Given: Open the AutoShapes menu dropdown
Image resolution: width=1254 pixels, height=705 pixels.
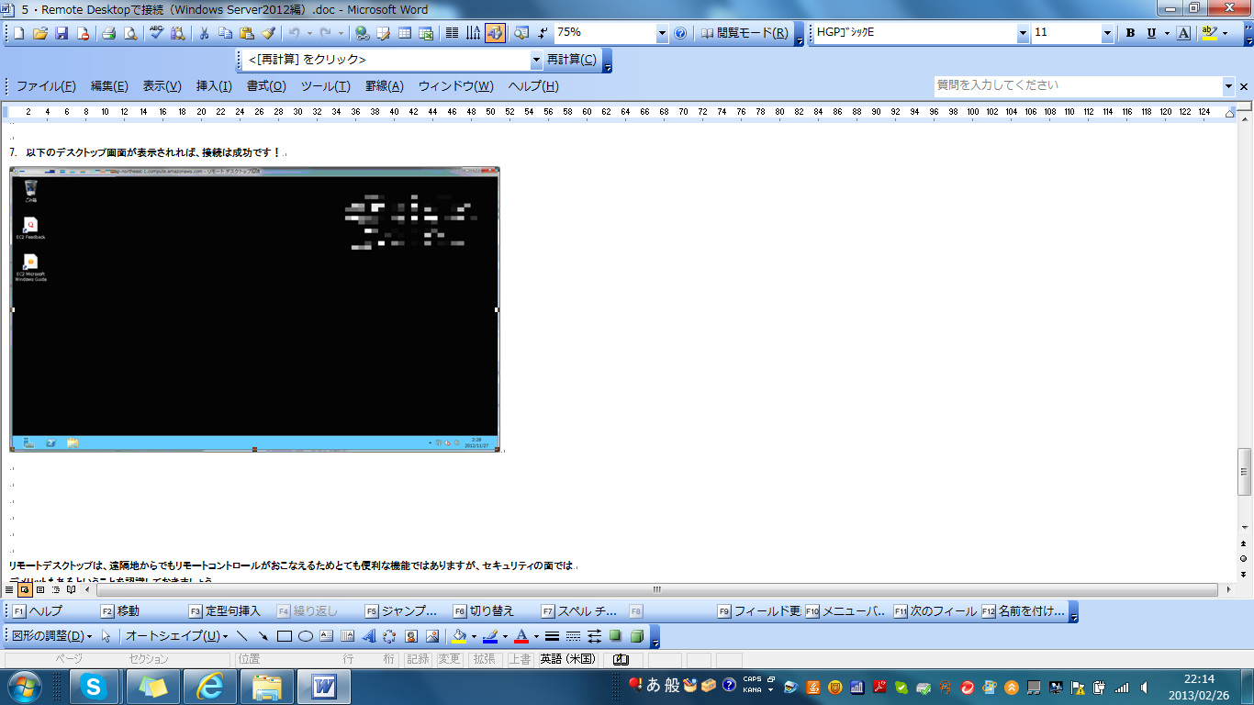Looking at the screenshot, I should [x=176, y=636].
